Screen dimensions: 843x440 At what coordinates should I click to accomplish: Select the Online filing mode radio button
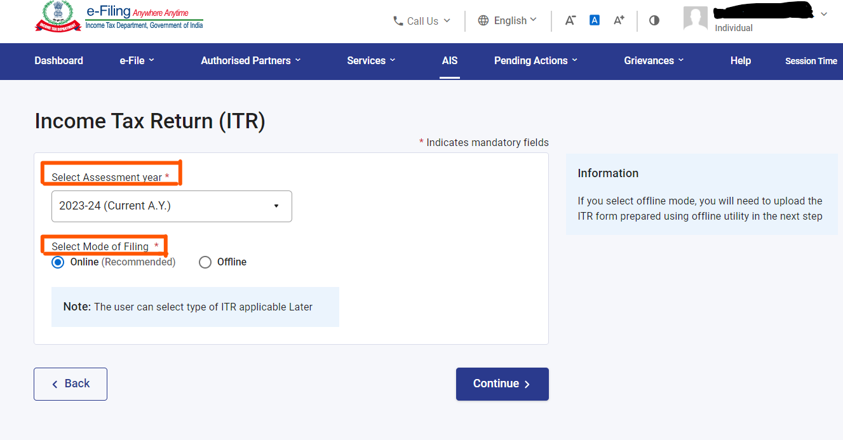pyautogui.click(x=58, y=262)
